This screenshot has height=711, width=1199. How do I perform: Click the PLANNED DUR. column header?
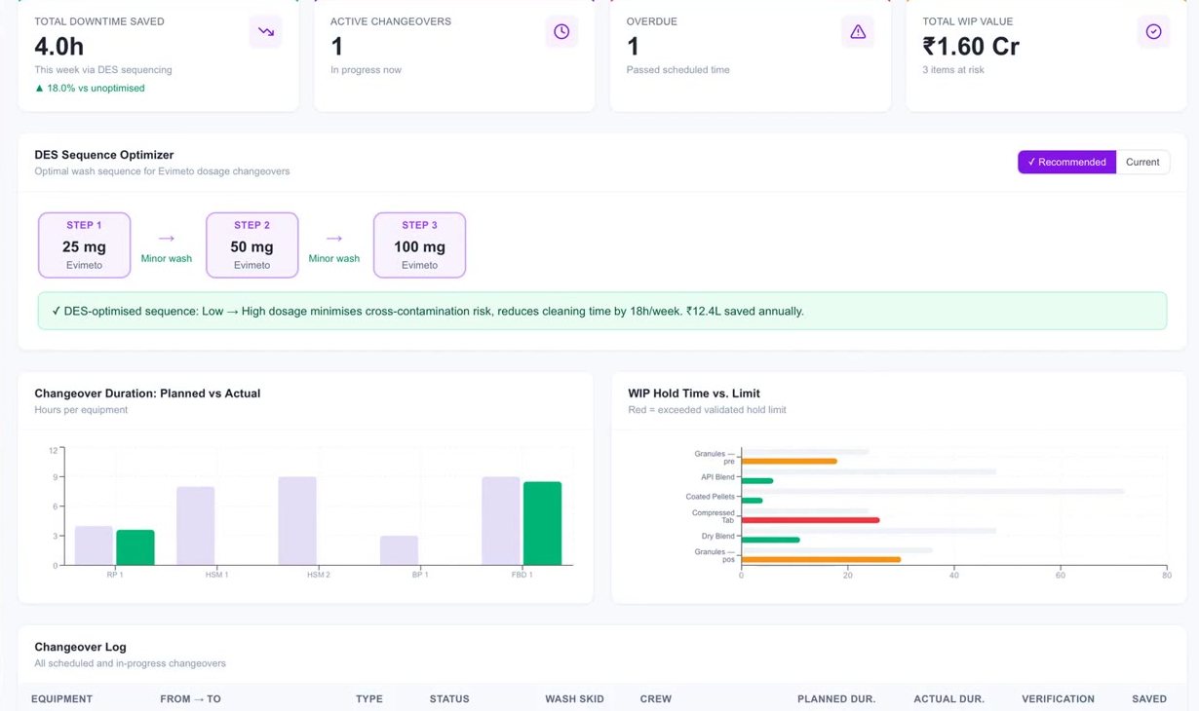coord(836,698)
